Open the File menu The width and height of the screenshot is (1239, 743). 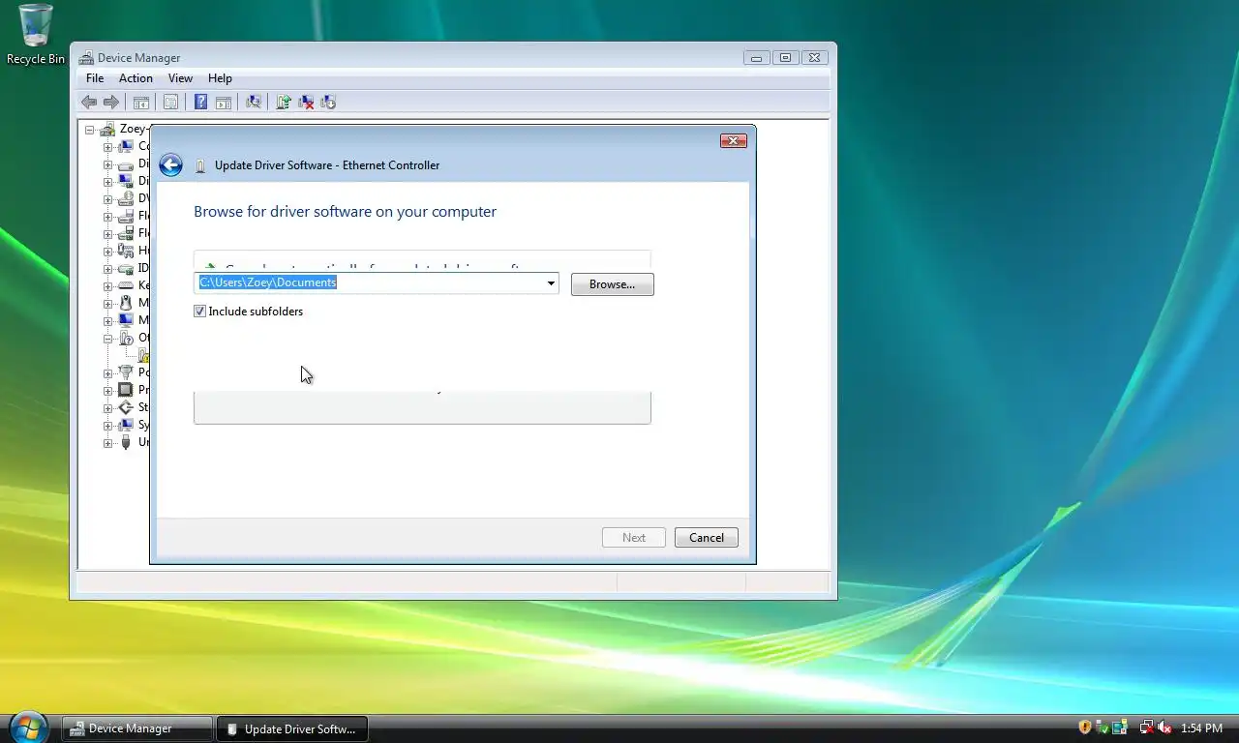click(x=95, y=78)
